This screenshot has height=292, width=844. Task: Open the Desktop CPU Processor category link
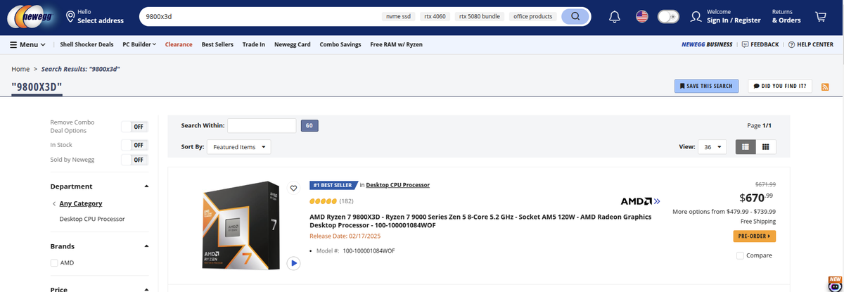(398, 185)
